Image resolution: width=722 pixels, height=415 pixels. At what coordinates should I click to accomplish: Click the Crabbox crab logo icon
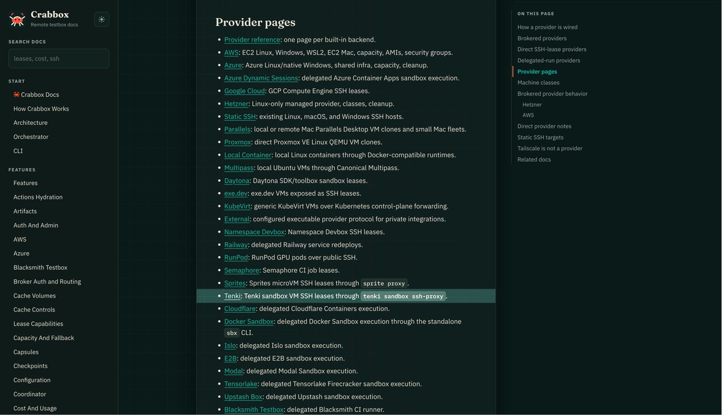coord(17,19)
